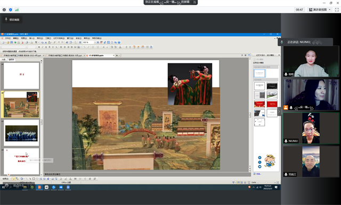The width and height of the screenshot is (341, 205).
Task: Click the cartoon assistant character in WPS panel
Action: pos(270,161)
